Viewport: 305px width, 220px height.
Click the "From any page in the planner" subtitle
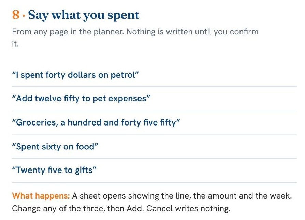point(68,32)
